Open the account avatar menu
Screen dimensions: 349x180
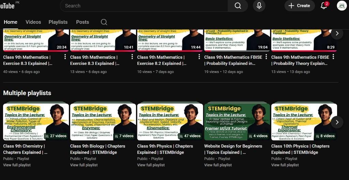[342, 6]
